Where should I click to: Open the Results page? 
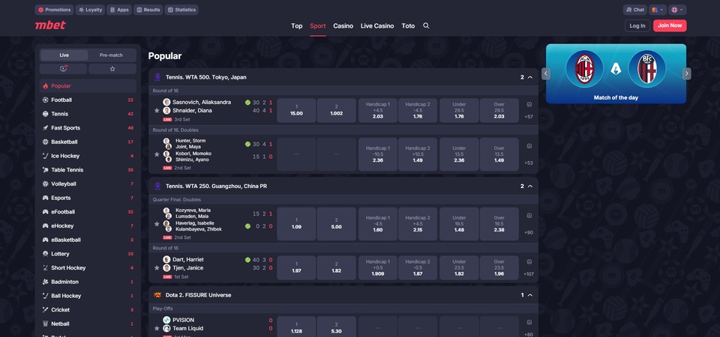point(148,10)
